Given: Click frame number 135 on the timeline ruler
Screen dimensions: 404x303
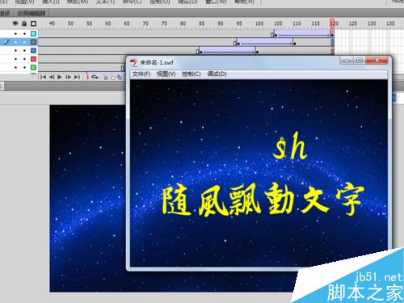Looking at the screenshot, I should pyautogui.click(x=390, y=23).
